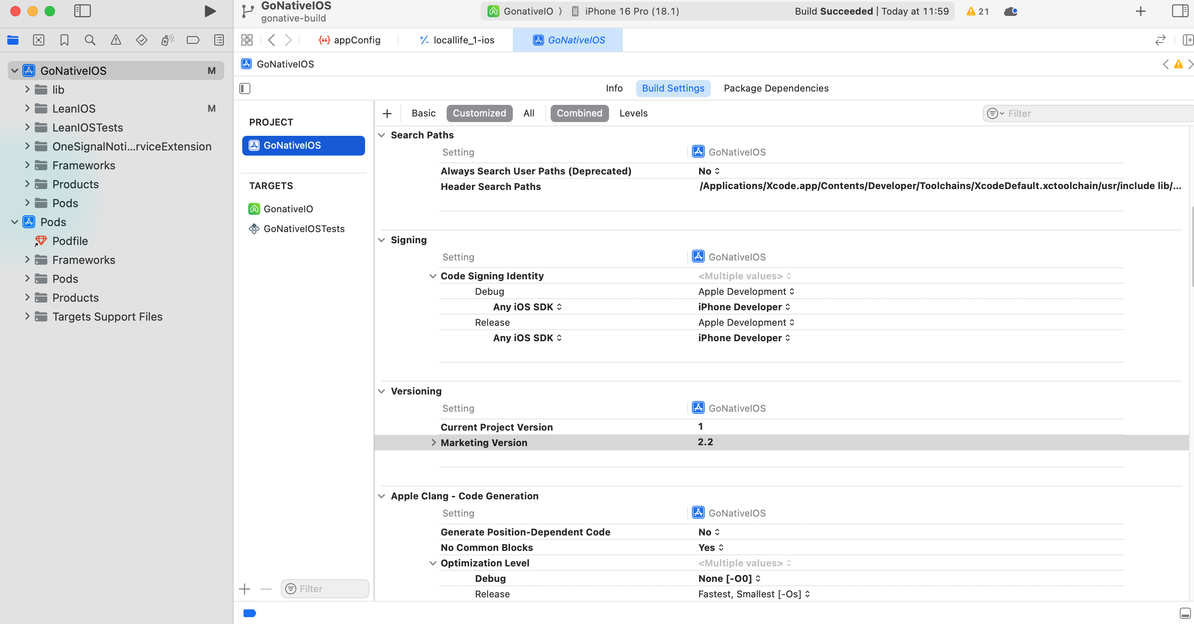Select the Combined view
Viewport: 1194px width, 624px height.
579,113
